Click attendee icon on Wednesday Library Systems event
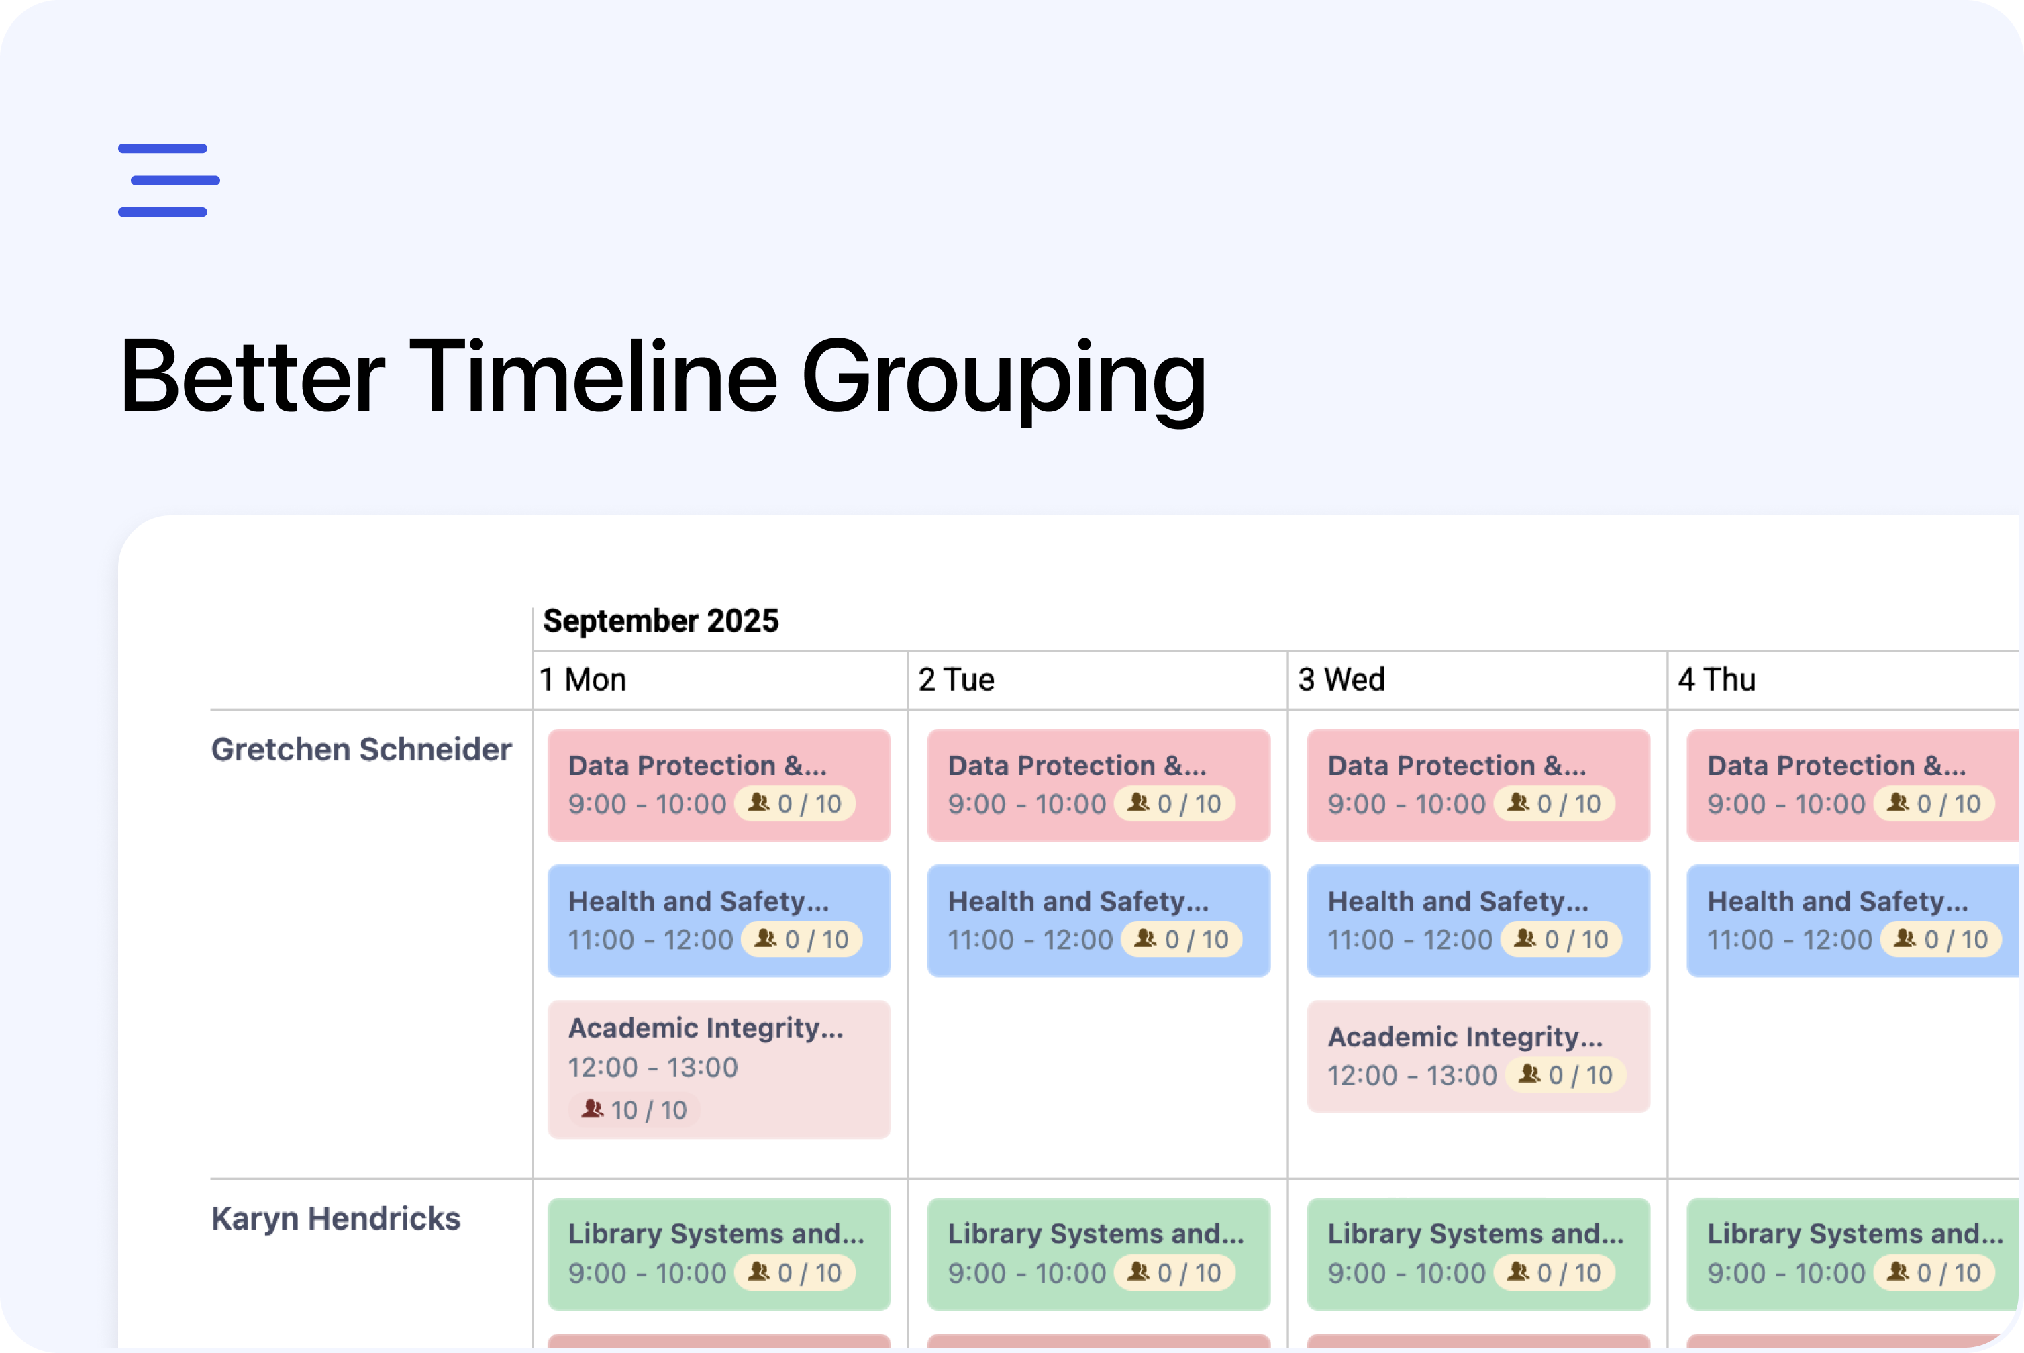This screenshot has height=1353, width=2024. [1517, 1272]
